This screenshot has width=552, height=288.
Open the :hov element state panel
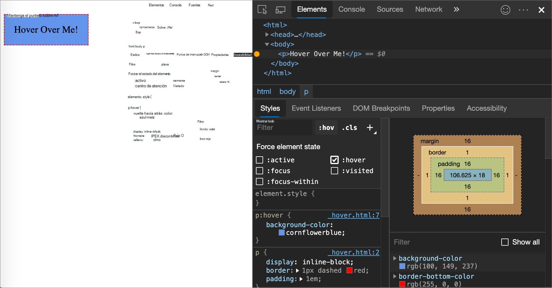[326, 127]
